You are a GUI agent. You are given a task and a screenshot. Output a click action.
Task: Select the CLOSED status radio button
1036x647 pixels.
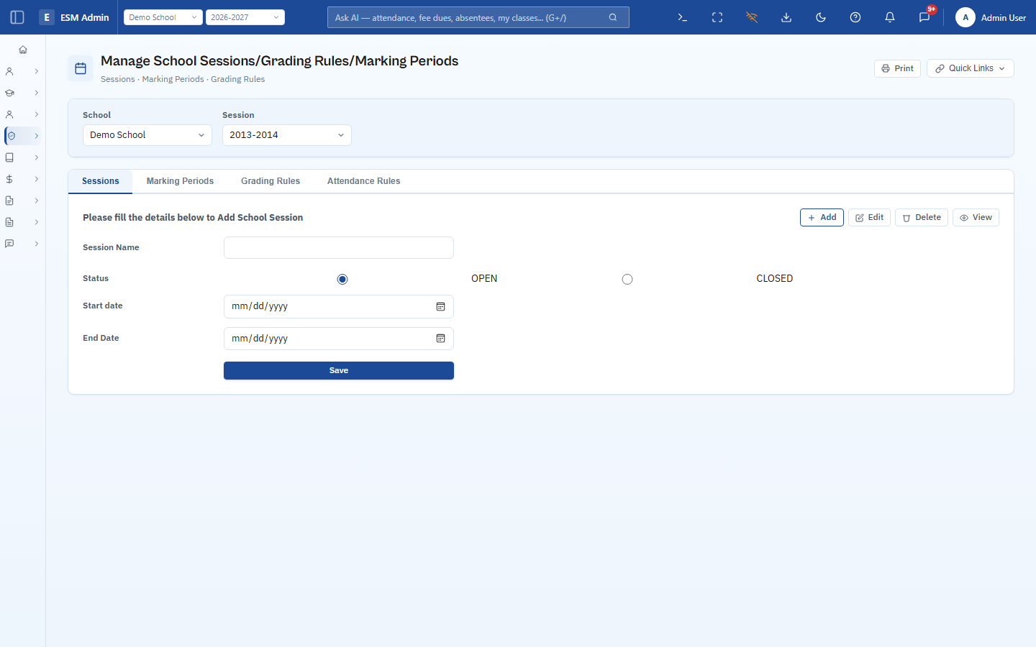click(627, 279)
